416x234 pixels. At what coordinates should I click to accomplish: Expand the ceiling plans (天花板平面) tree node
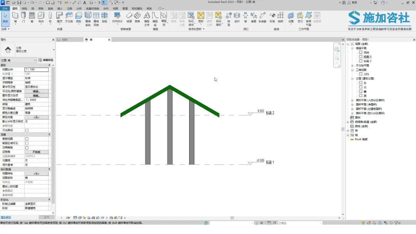pyautogui.click(x=352, y=65)
